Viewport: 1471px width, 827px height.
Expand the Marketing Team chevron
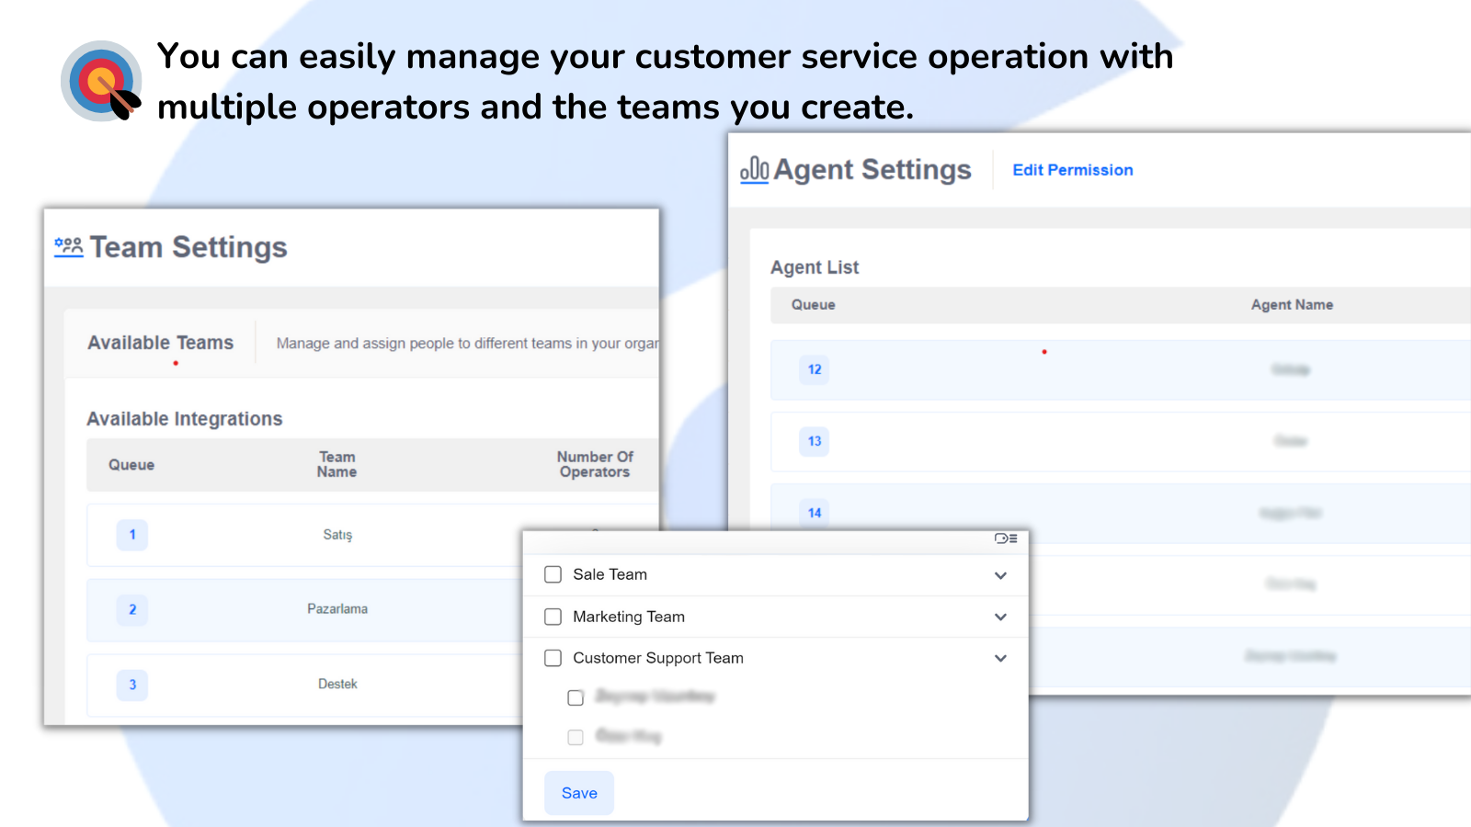[x=1000, y=617]
